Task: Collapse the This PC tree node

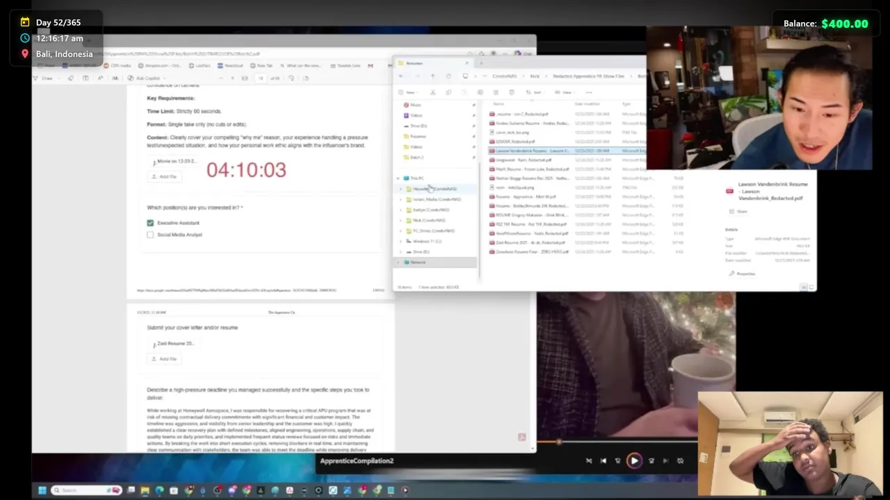Action: pos(398,178)
